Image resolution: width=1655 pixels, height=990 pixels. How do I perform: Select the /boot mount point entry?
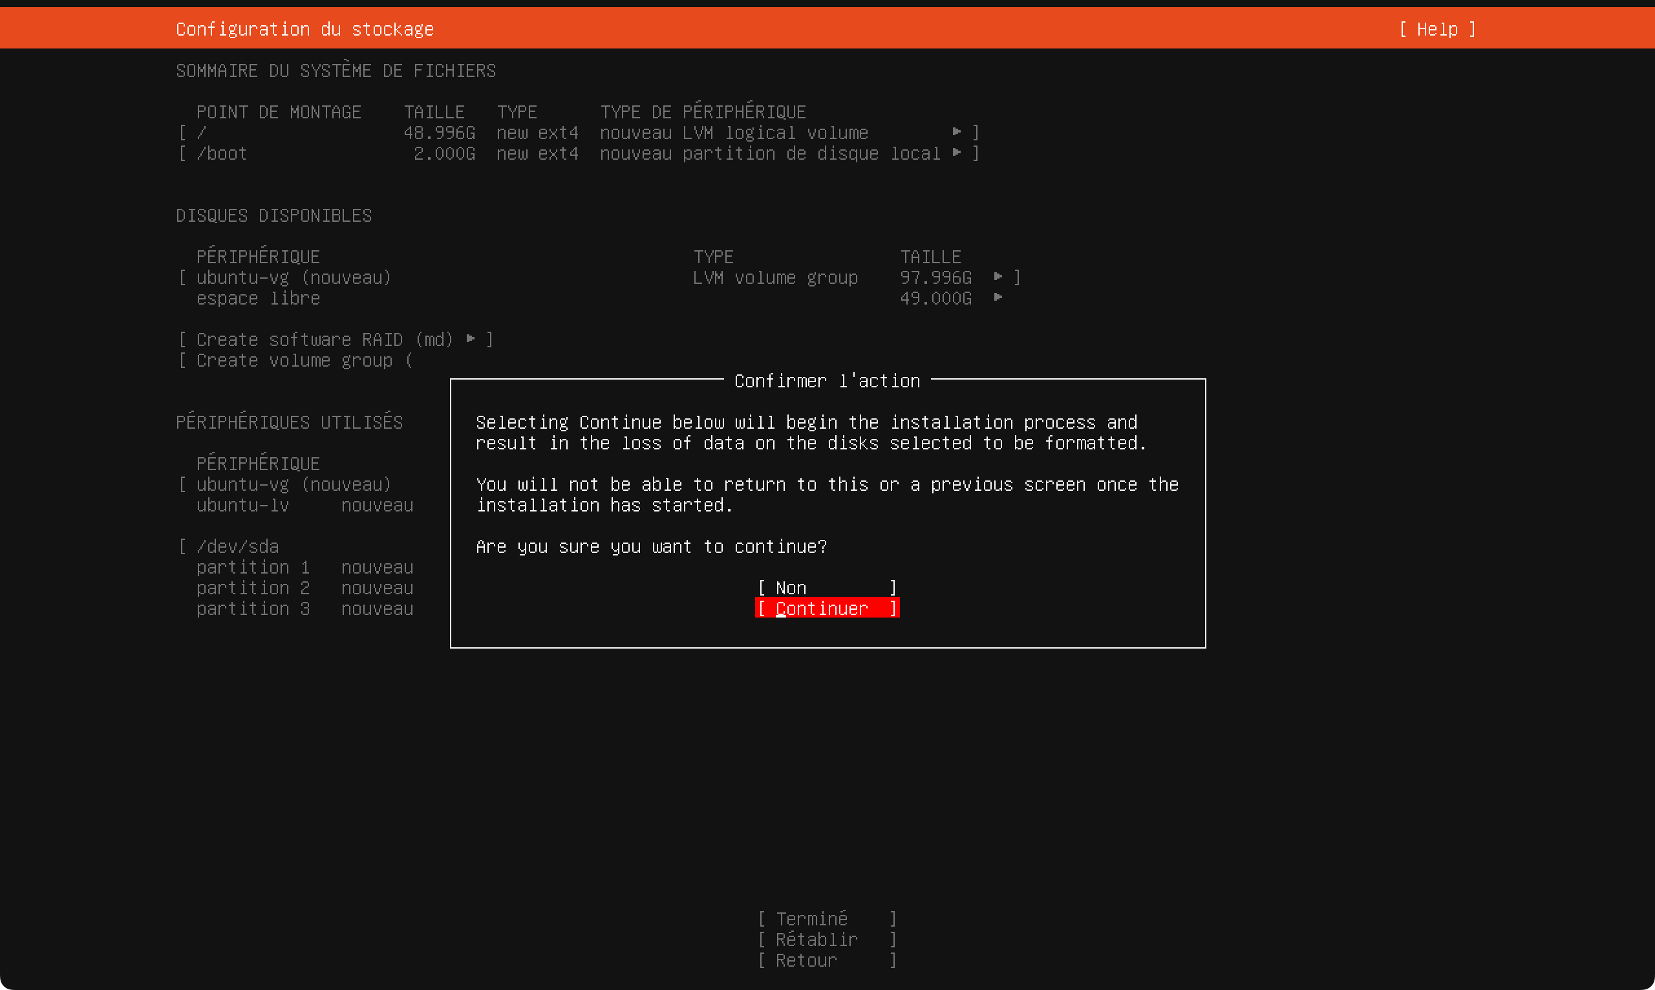(221, 153)
